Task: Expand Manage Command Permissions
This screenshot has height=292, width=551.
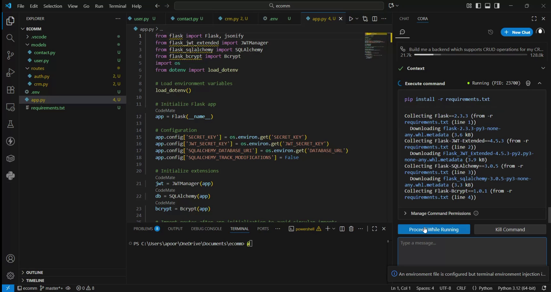Action: [x=405, y=213]
